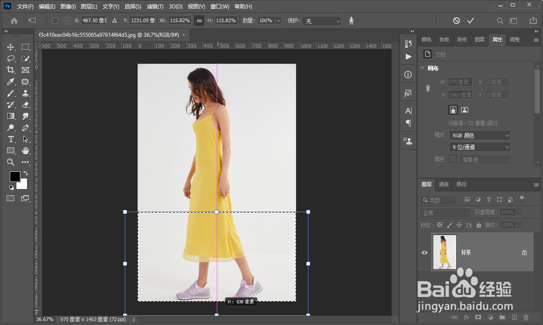The width and height of the screenshot is (543, 325).
Task: Select the Lasso tool
Action: [x=11, y=58]
